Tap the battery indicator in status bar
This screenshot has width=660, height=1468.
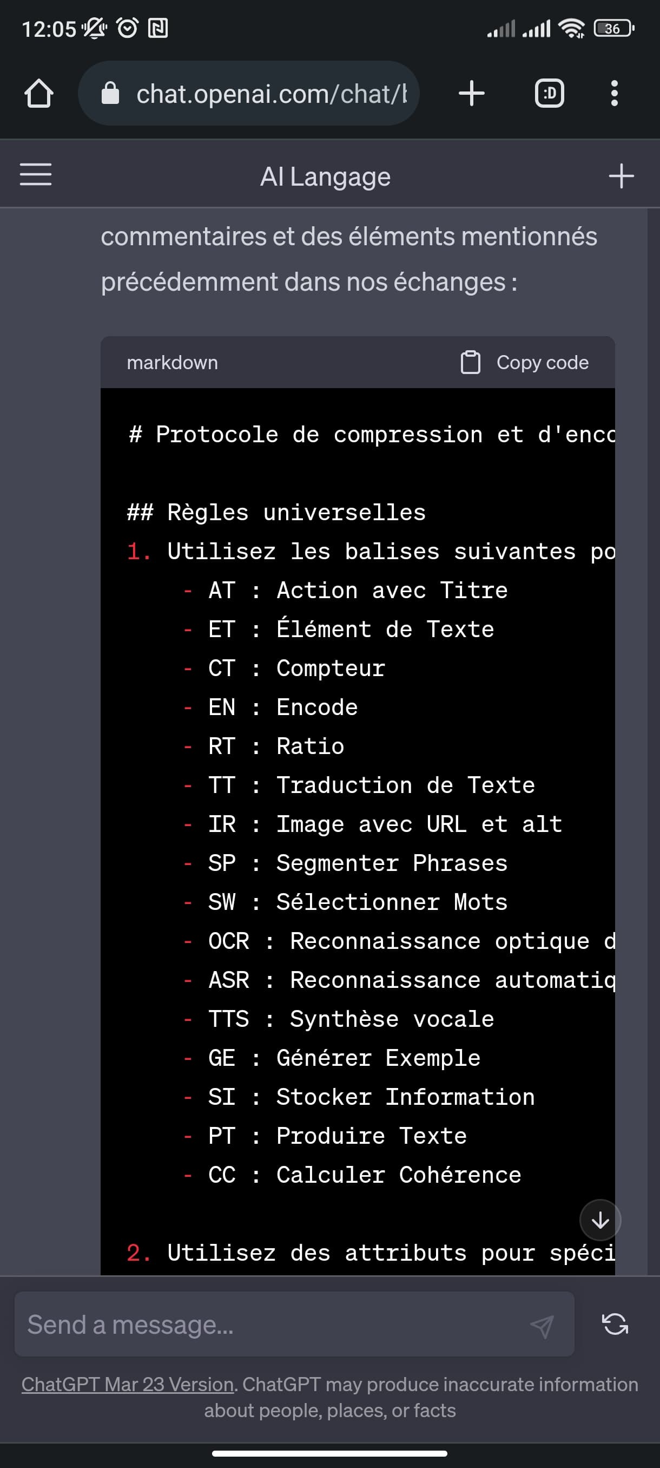[613, 29]
